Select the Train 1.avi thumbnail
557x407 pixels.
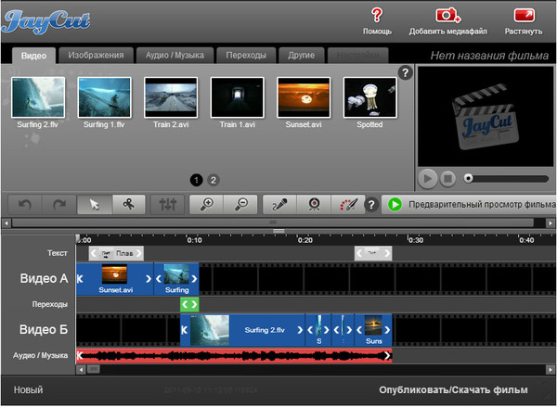(238, 97)
